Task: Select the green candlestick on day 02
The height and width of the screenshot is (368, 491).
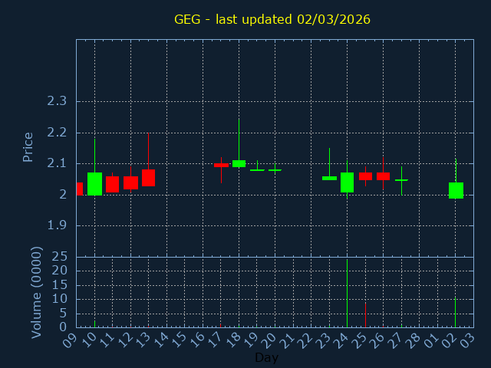Action: [456, 190]
